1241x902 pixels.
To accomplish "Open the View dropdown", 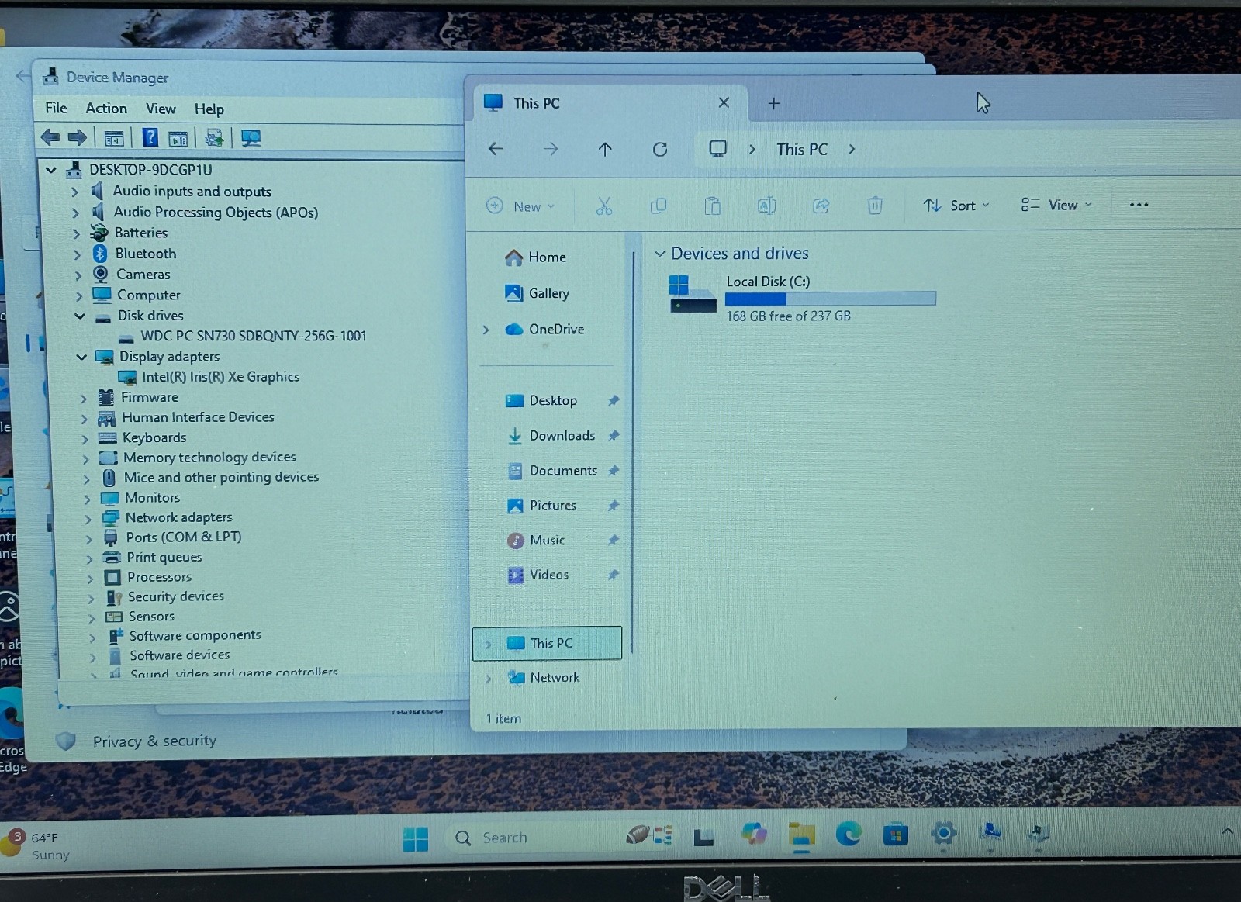I will (x=1056, y=205).
